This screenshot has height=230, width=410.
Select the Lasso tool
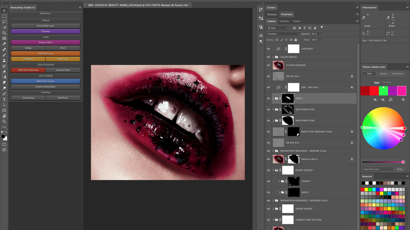[x=4, y=22]
